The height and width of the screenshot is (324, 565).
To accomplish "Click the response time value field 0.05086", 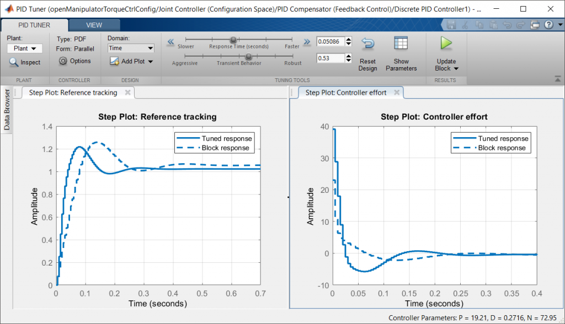I will (x=330, y=41).
